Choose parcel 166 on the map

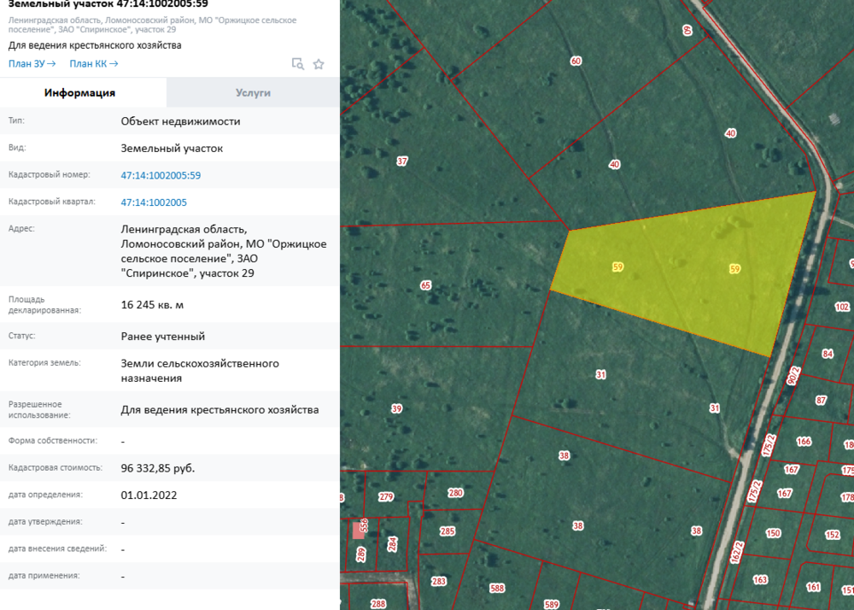(804, 441)
